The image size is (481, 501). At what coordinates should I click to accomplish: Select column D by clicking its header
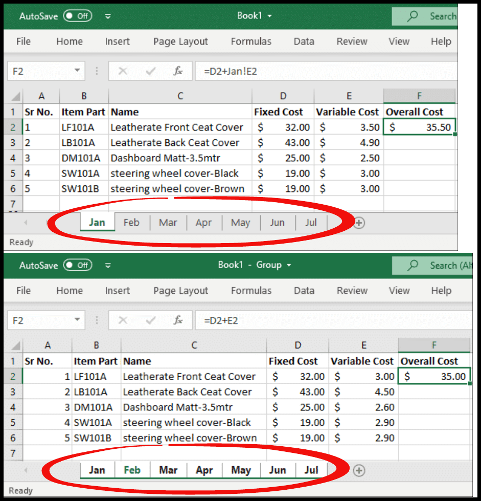pos(283,96)
